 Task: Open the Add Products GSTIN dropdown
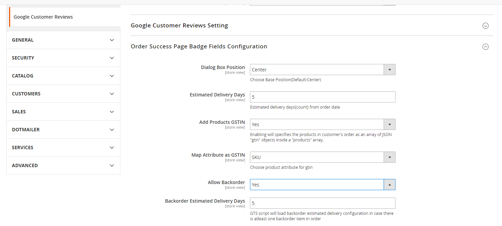322,125
